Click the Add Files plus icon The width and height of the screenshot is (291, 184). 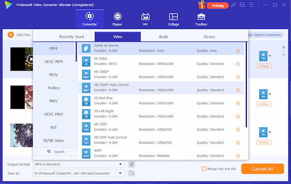pos(11,35)
